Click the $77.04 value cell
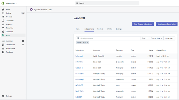The height and width of the screenshot is (100, 179). pos(151,91)
